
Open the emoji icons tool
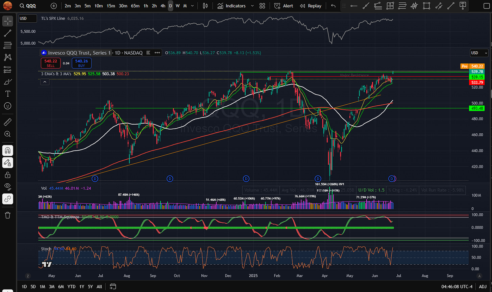point(7,106)
